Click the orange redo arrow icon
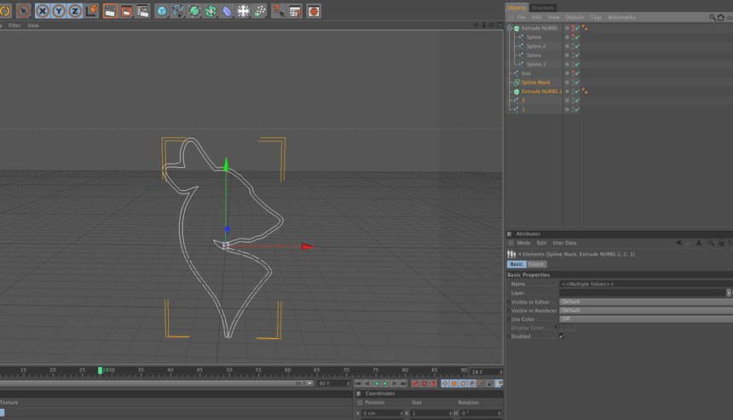Image resolution: width=733 pixels, height=420 pixels. (4, 11)
